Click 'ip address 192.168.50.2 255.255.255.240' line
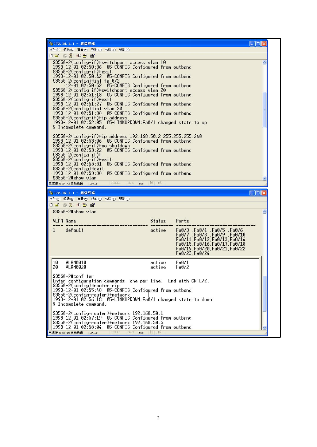 [127, 137]
